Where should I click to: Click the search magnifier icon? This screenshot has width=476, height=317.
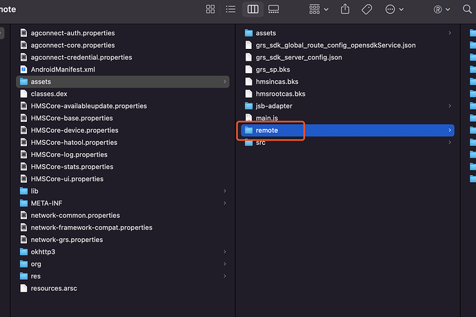(466, 10)
